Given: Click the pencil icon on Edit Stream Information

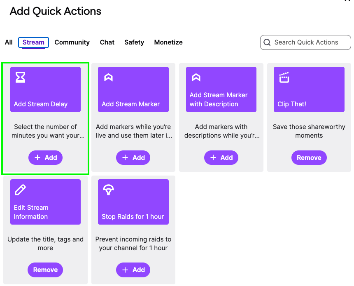Looking at the screenshot, I should point(20,190).
